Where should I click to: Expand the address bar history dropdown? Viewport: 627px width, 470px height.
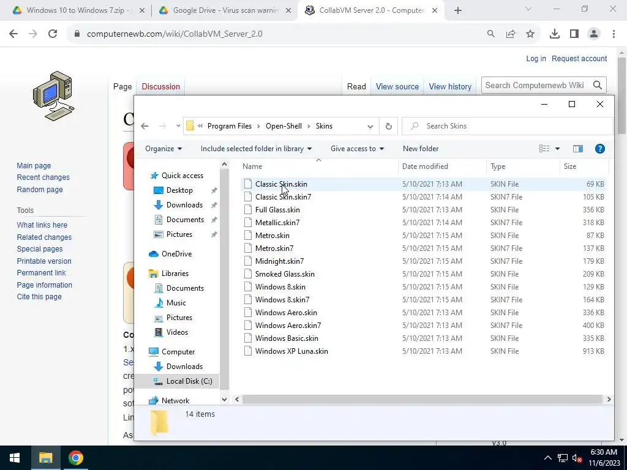click(x=370, y=127)
